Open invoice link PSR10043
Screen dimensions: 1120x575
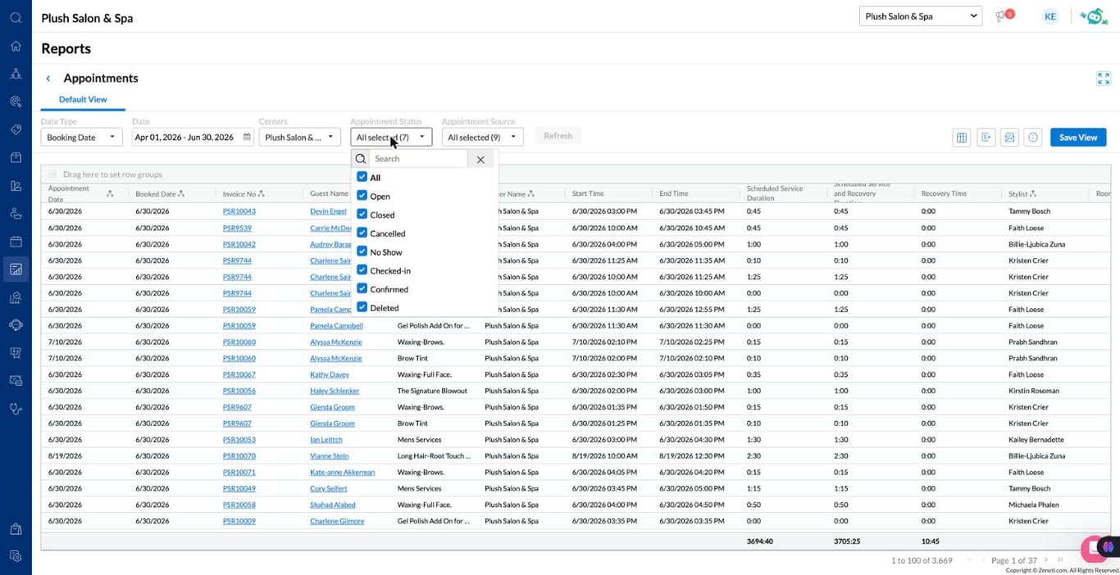point(239,211)
